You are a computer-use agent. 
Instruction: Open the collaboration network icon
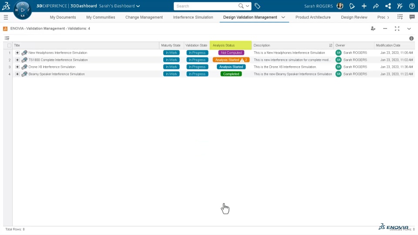coord(388,6)
